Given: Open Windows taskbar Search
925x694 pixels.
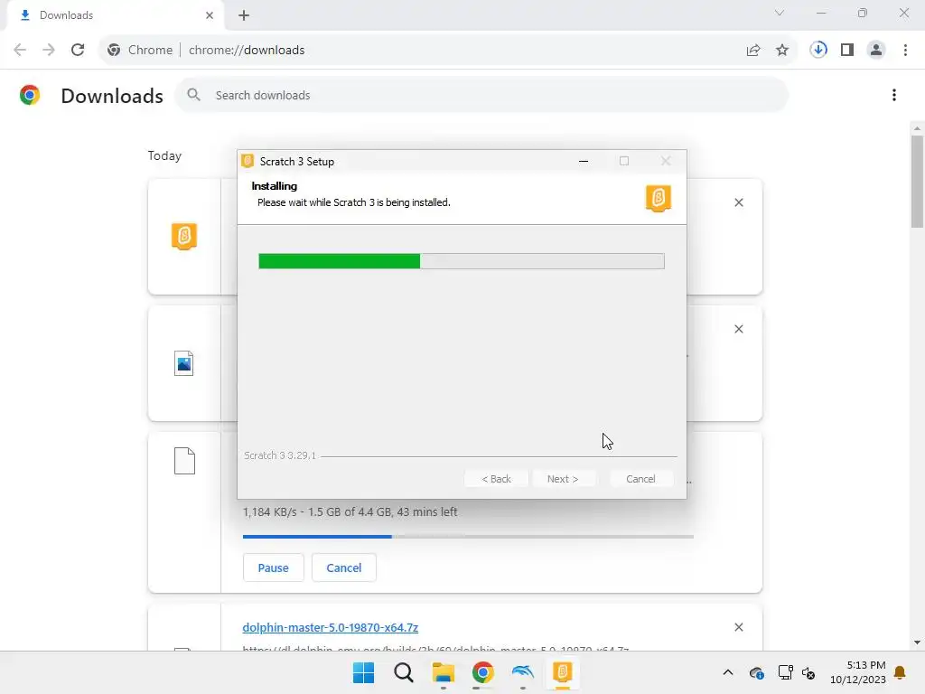Looking at the screenshot, I should click(404, 672).
